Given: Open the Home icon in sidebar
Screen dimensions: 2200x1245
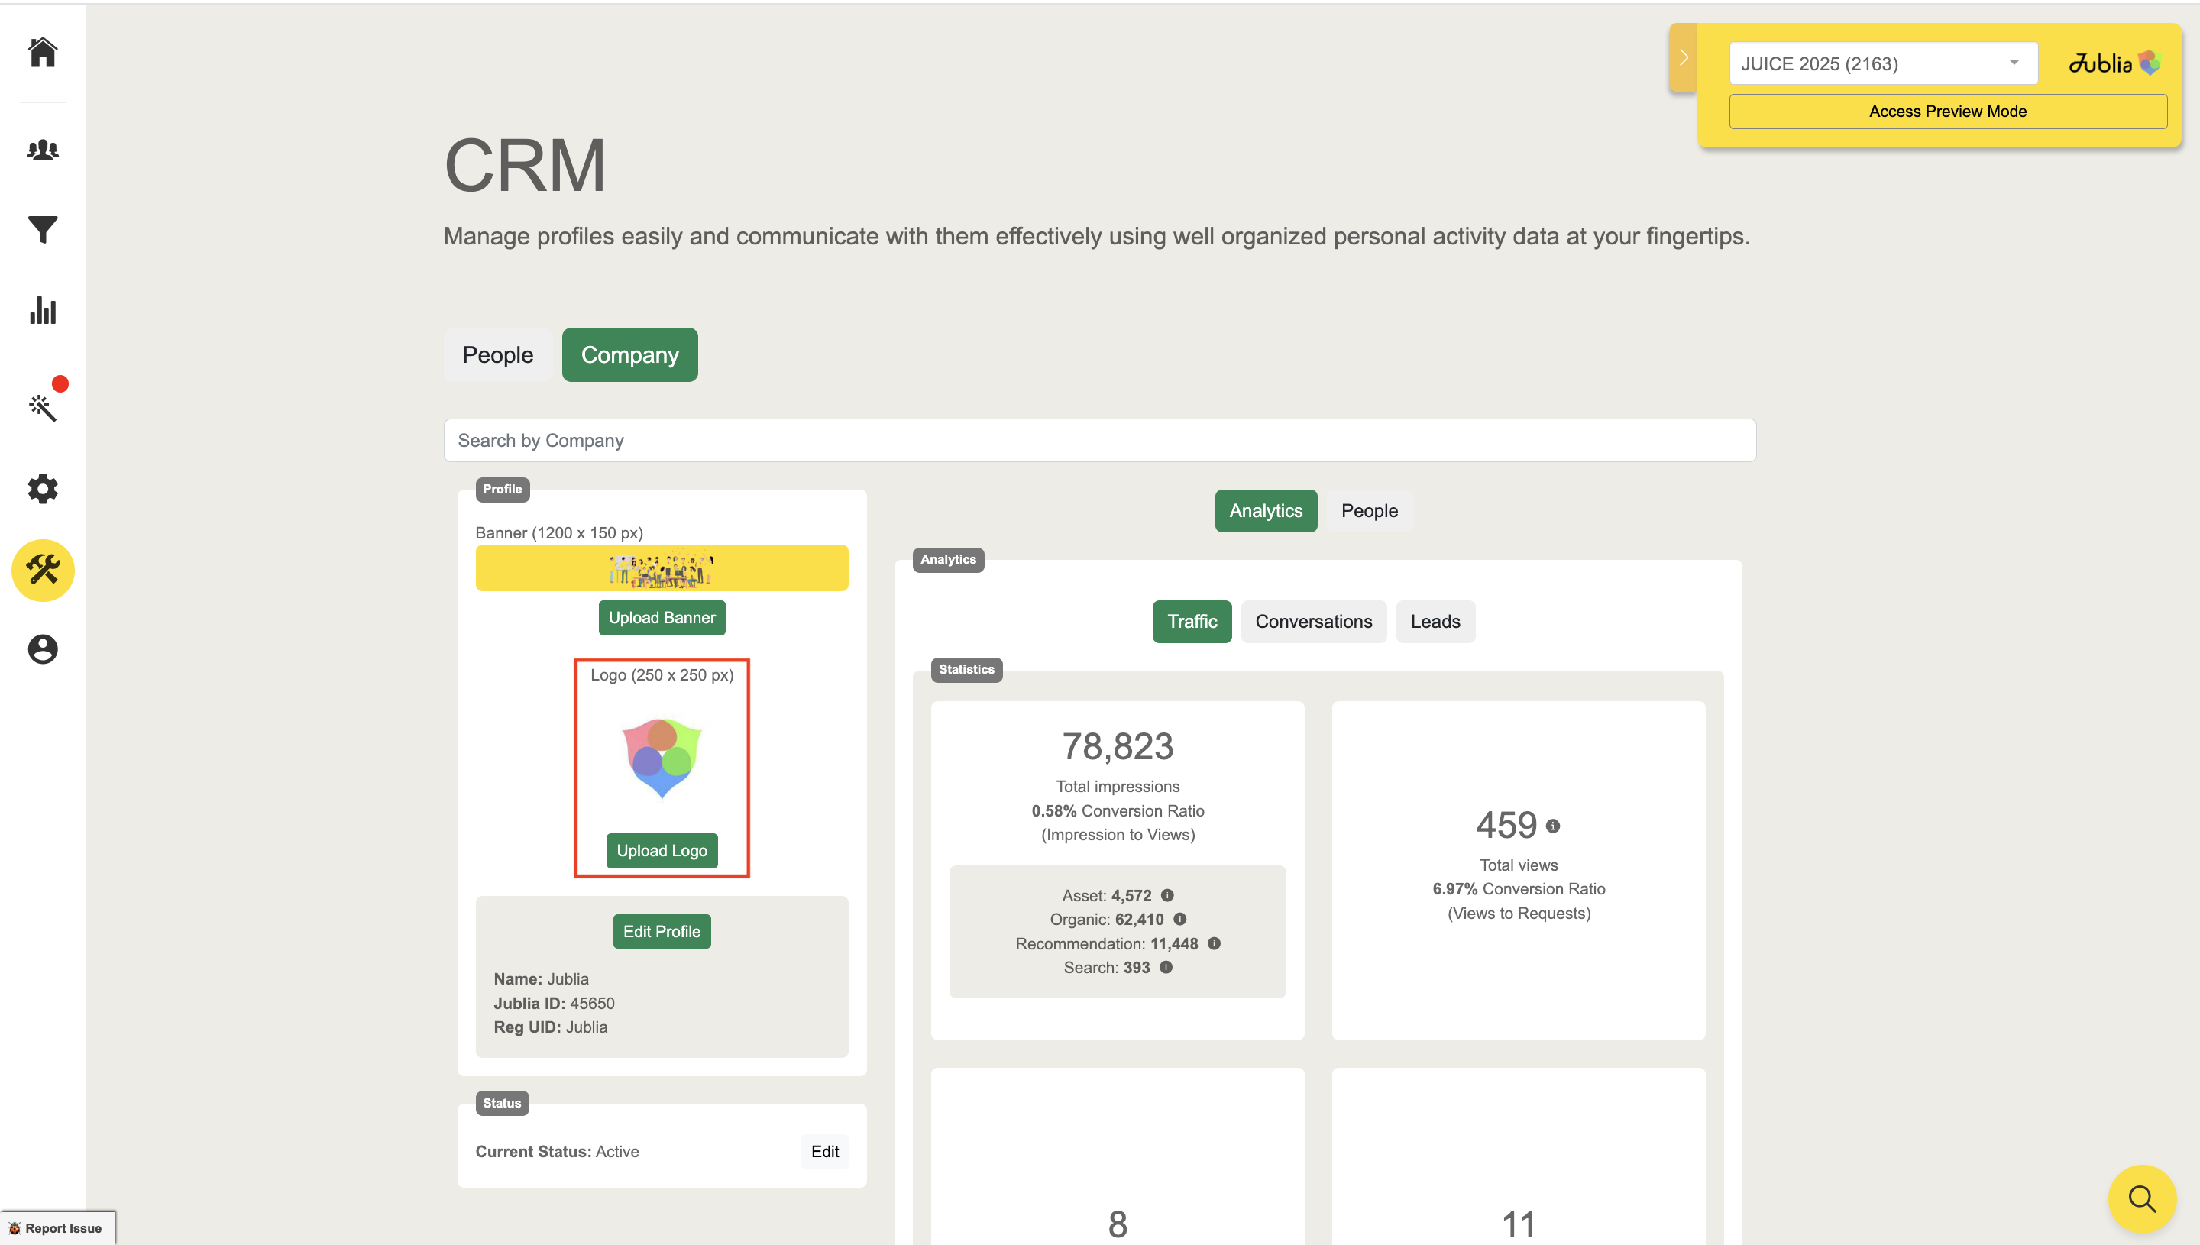Looking at the screenshot, I should tap(43, 52).
